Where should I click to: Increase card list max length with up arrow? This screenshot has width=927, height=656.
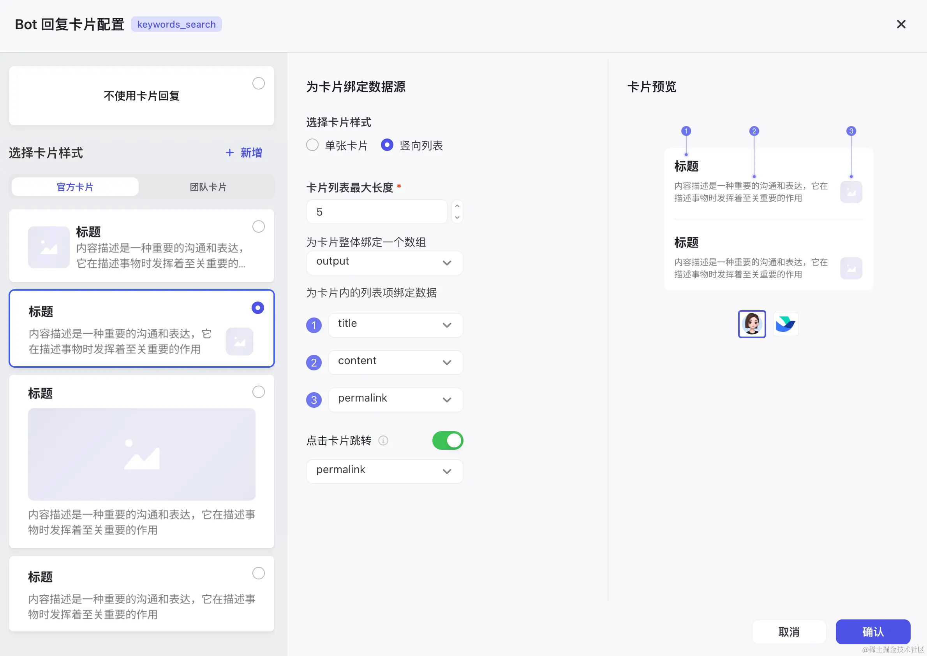[457, 206]
